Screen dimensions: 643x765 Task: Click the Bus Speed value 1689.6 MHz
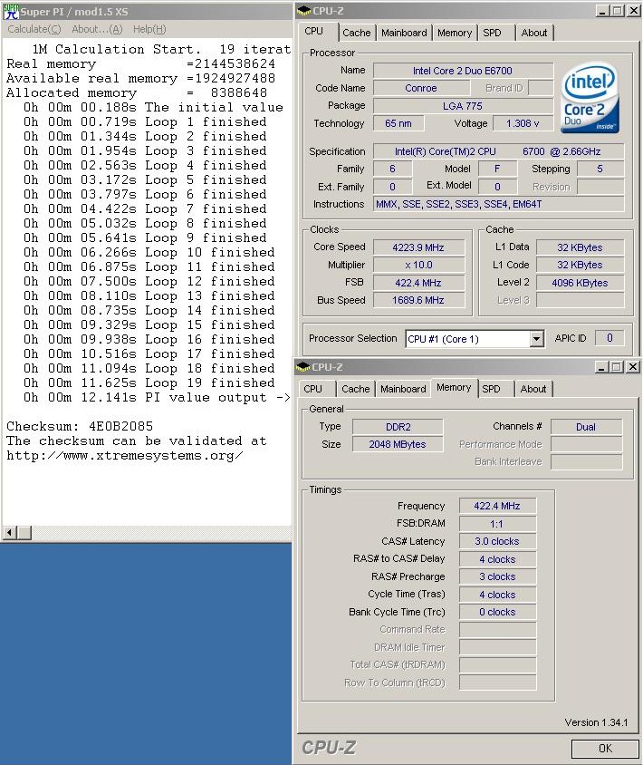(x=418, y=300)
